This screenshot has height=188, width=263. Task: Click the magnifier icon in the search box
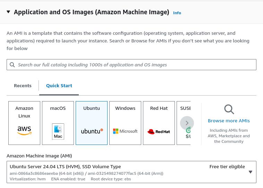pyautogui.click(x=12, y=65)
